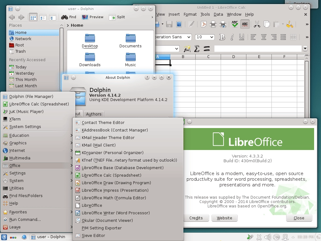Open the Name Box dropdown in Calc
This screenshot has height=241, width=321.
[x=176, y=49]
